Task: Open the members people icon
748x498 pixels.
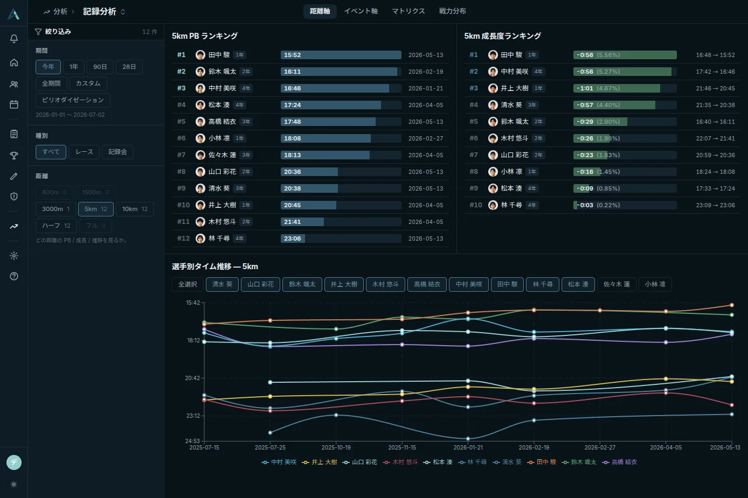Action: pyautogui.click(x=14, y=84)
